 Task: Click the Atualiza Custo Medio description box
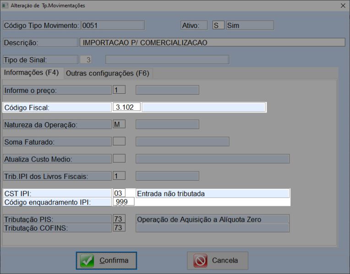[x=213, y=159]
